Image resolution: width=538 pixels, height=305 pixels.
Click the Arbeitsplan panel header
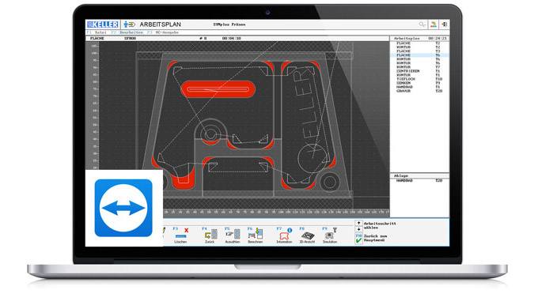pos(419,39)
